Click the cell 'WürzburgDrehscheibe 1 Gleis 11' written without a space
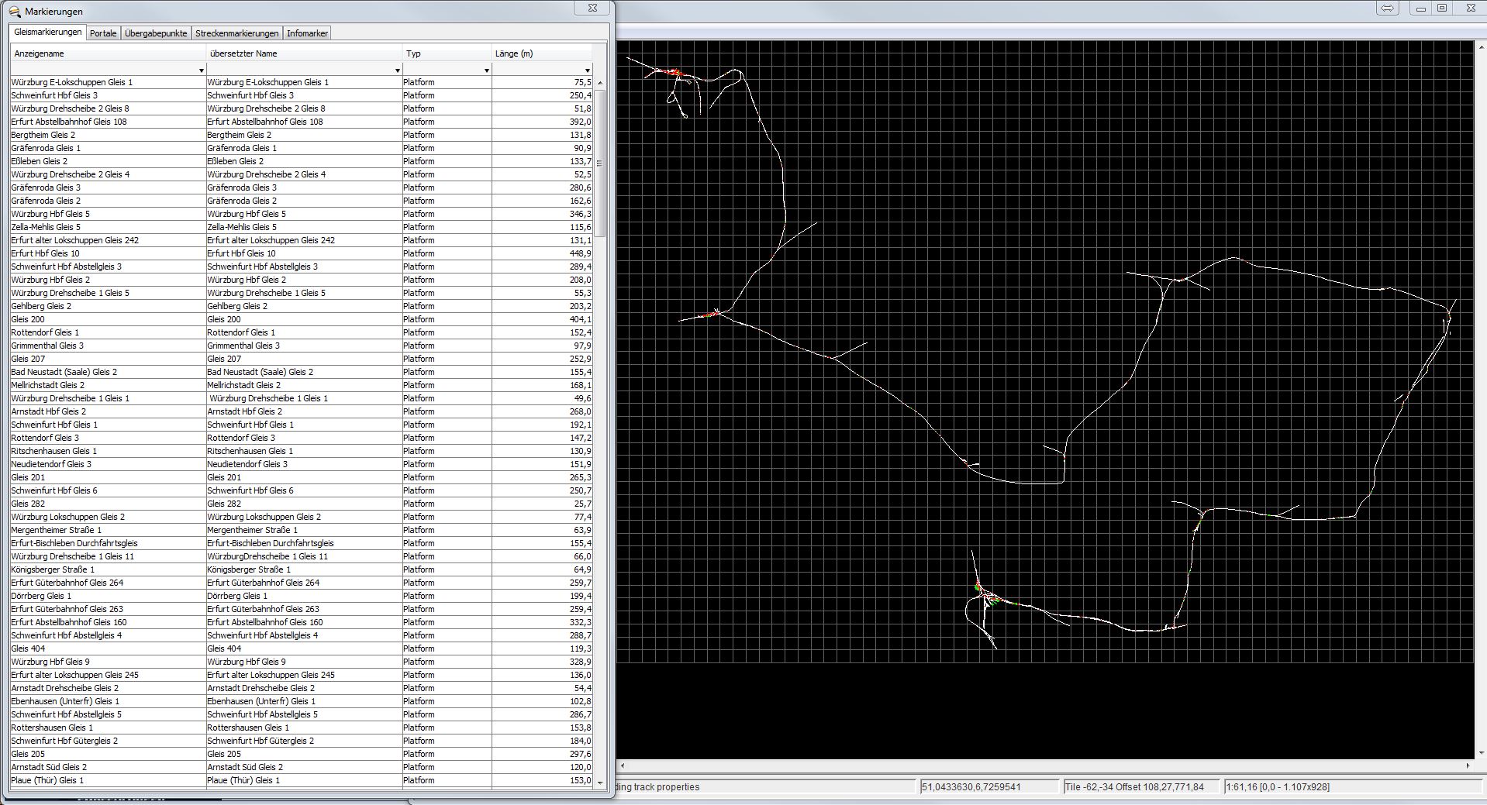The width and height of the screenshot is (1487, 805). pyautogui.click(x=267, y=556)
